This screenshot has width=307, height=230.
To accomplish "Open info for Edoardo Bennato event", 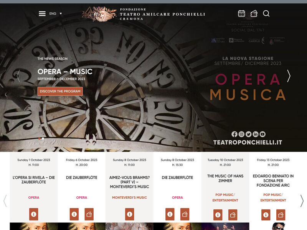I will [266, 215].
